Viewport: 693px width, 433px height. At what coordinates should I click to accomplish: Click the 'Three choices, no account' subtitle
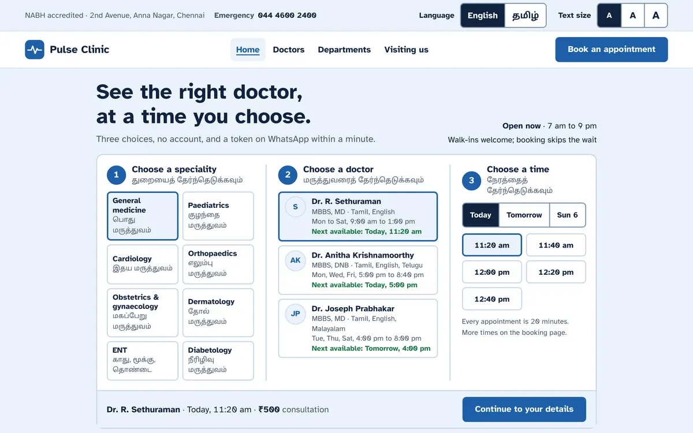[x=236, y=139]
